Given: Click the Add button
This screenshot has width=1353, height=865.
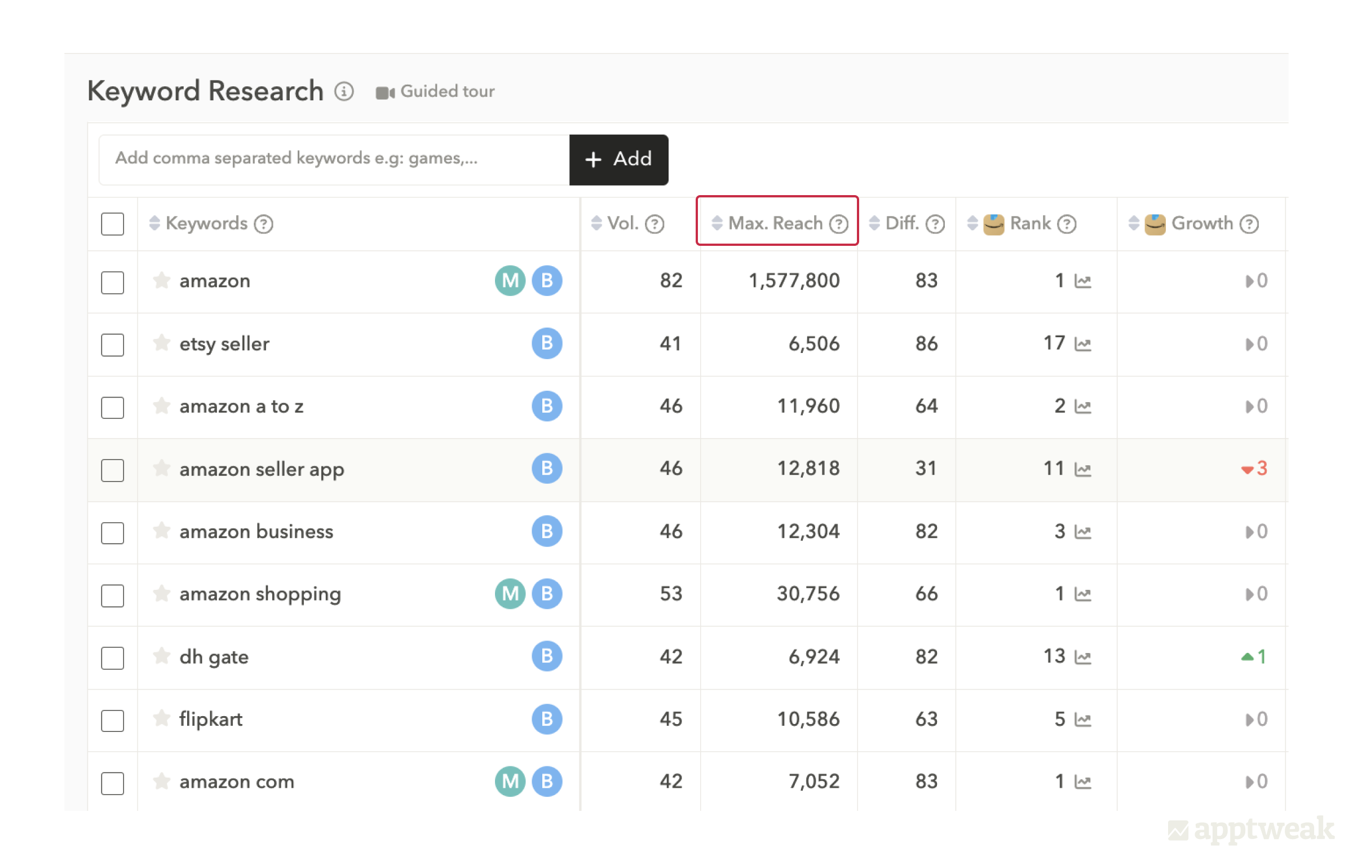Looking at the screenshot, I should click(618, 160).
